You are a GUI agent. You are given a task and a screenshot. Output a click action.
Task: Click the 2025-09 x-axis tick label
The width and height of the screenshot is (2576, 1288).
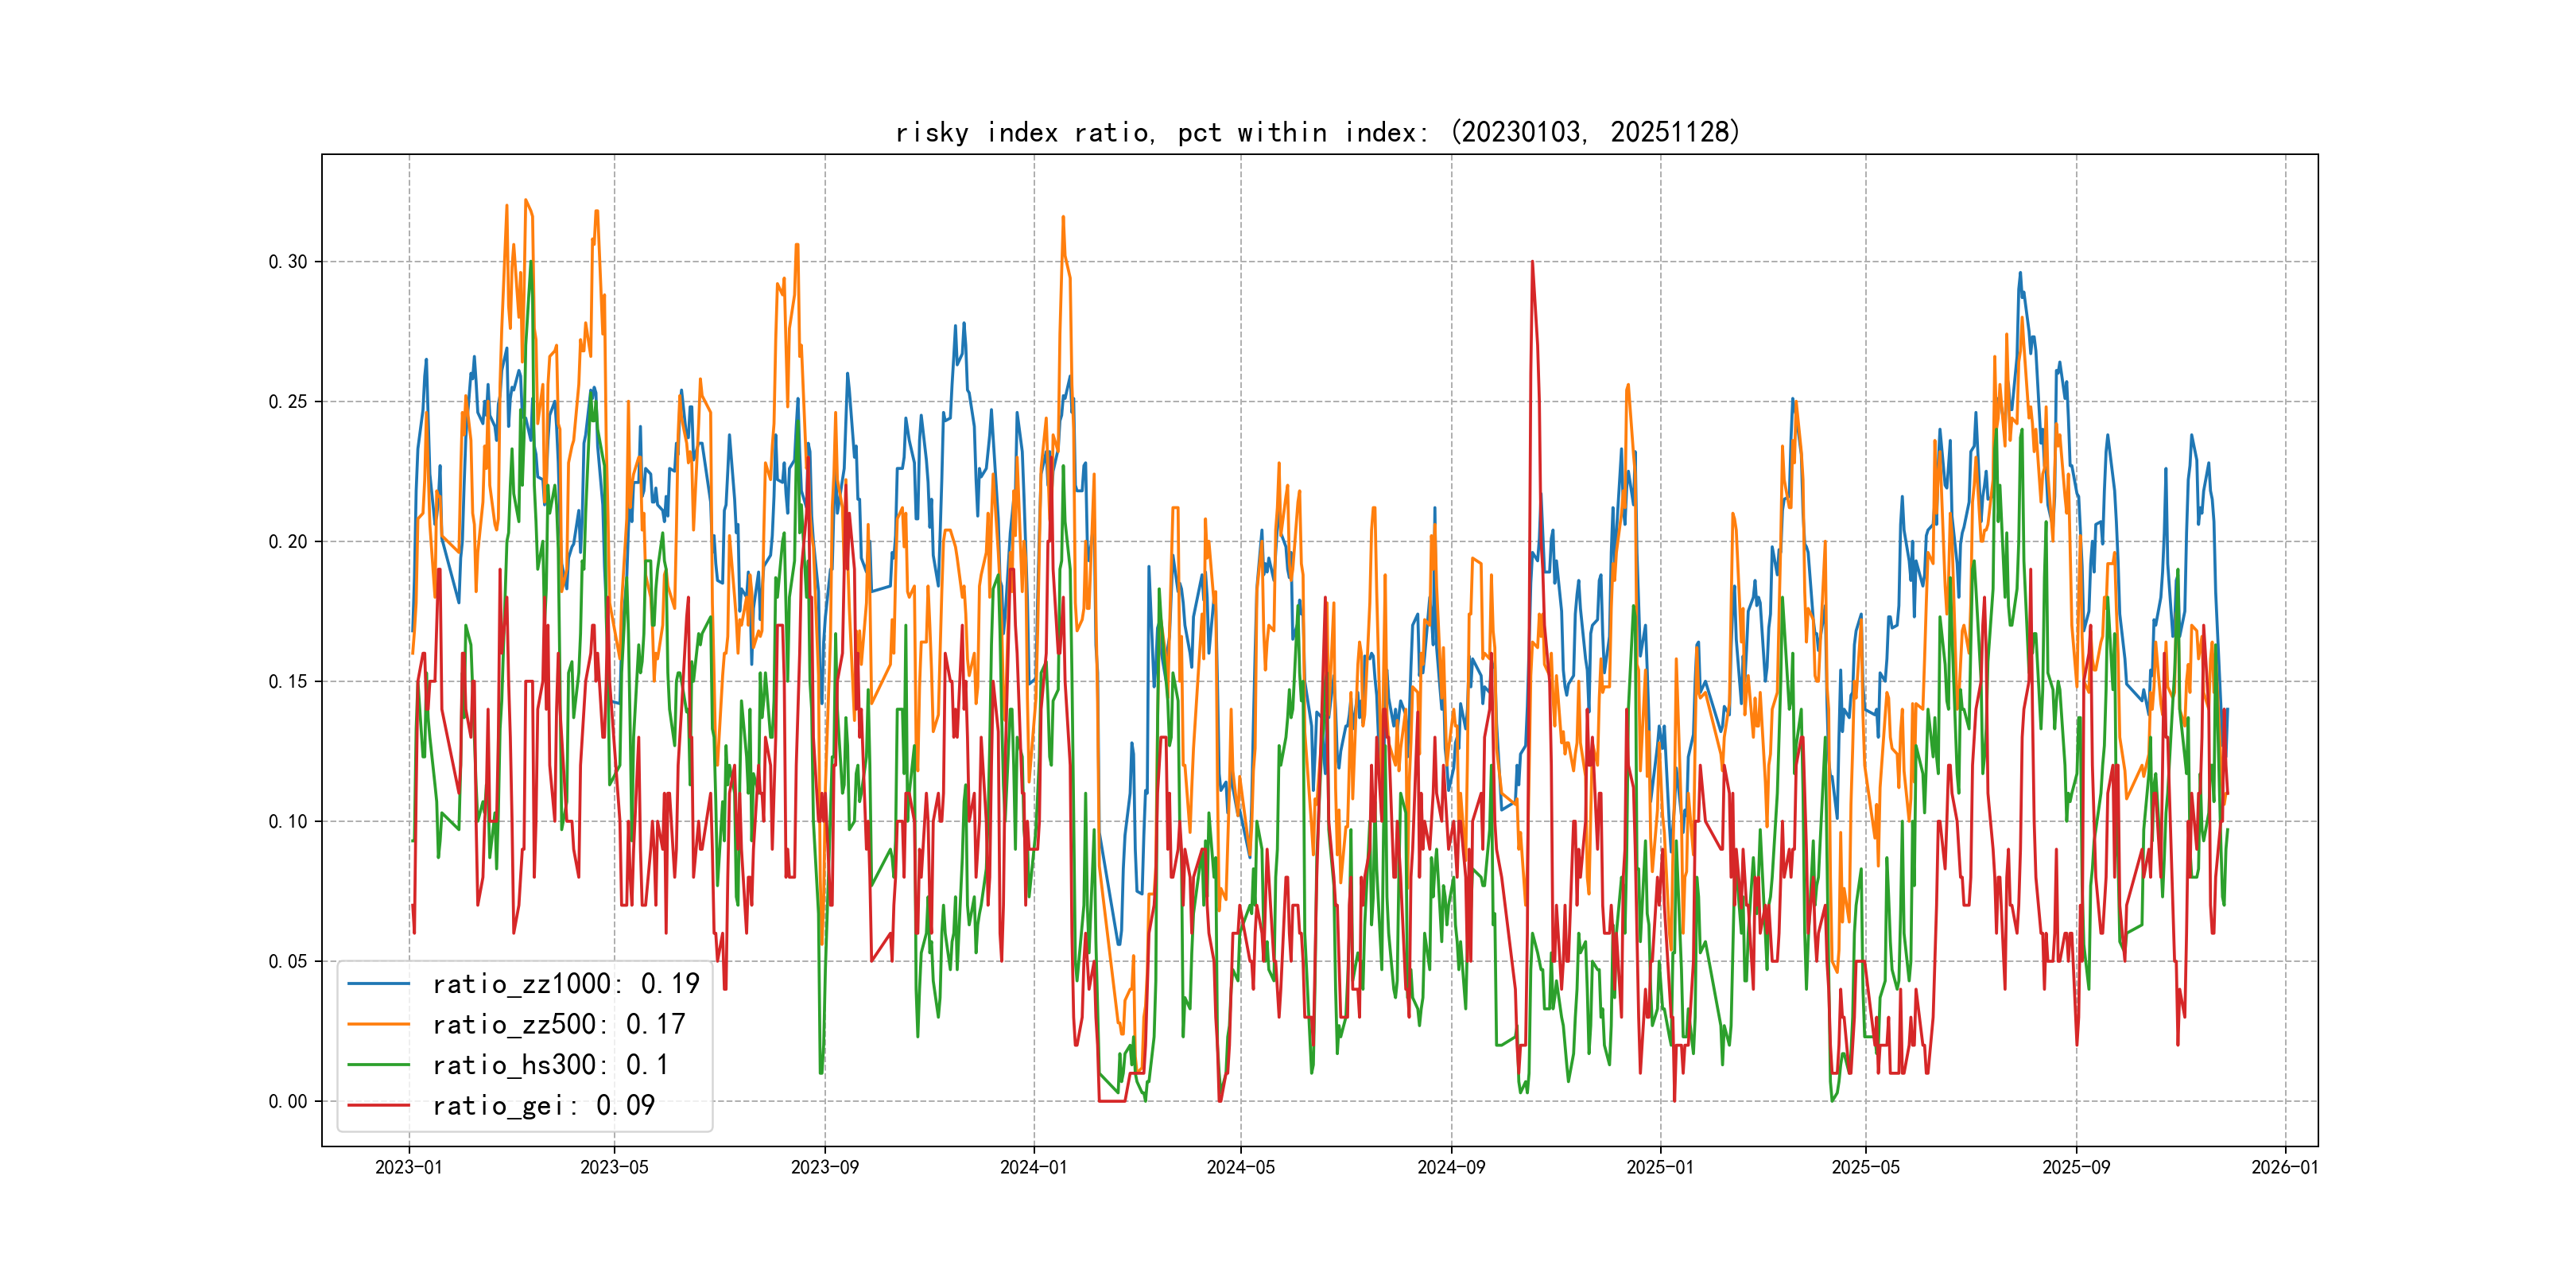tap(2076, 1167)
